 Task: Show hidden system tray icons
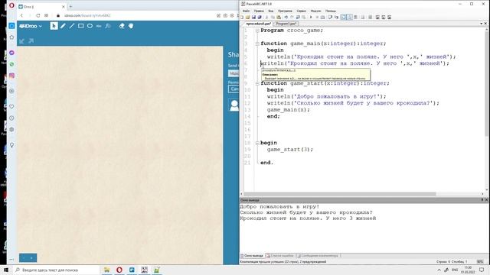(x=439, y=270)
